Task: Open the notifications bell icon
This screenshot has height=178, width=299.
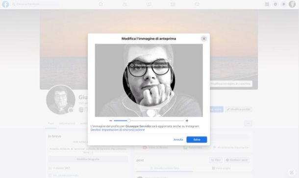Action: tap(284, 4)
